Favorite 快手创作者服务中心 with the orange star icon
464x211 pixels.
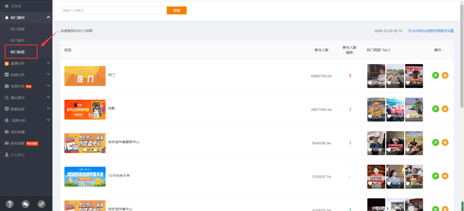[445, 142]
